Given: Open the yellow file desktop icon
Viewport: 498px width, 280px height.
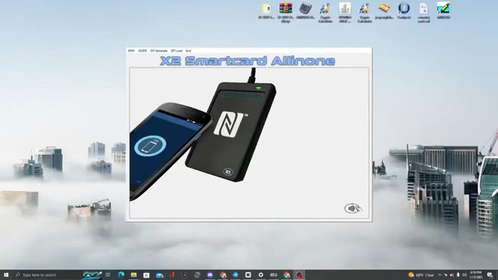Looking at the screenshot, I should click(266, 11).
